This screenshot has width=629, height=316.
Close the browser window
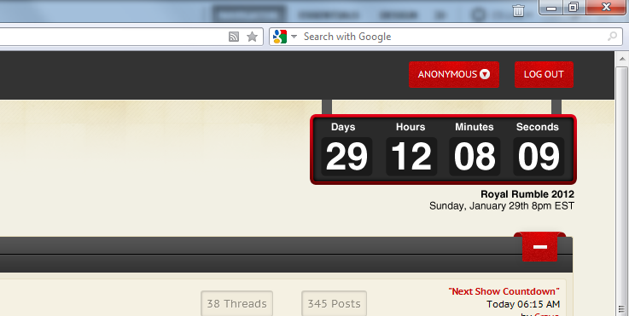pos(607,7)
